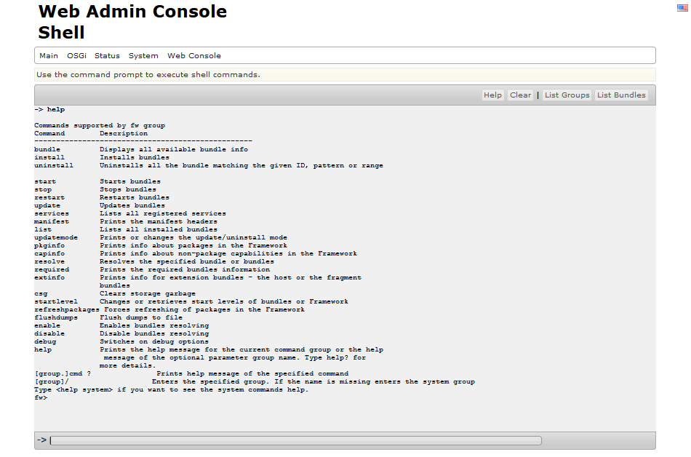The height and width of the screenshot is (457, 691).
Task: Click the Web Admin Console Shell heading
Action: pos(132,22)
